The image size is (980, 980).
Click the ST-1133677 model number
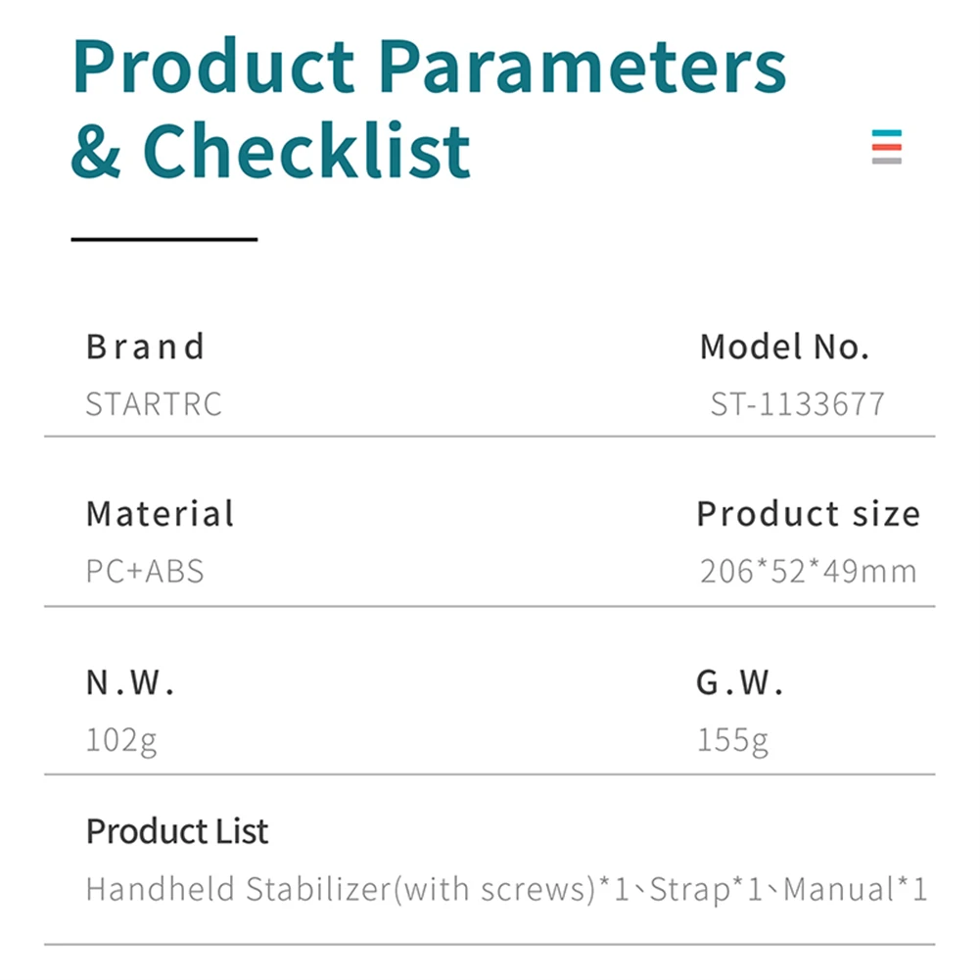click(x=798, y=404)
